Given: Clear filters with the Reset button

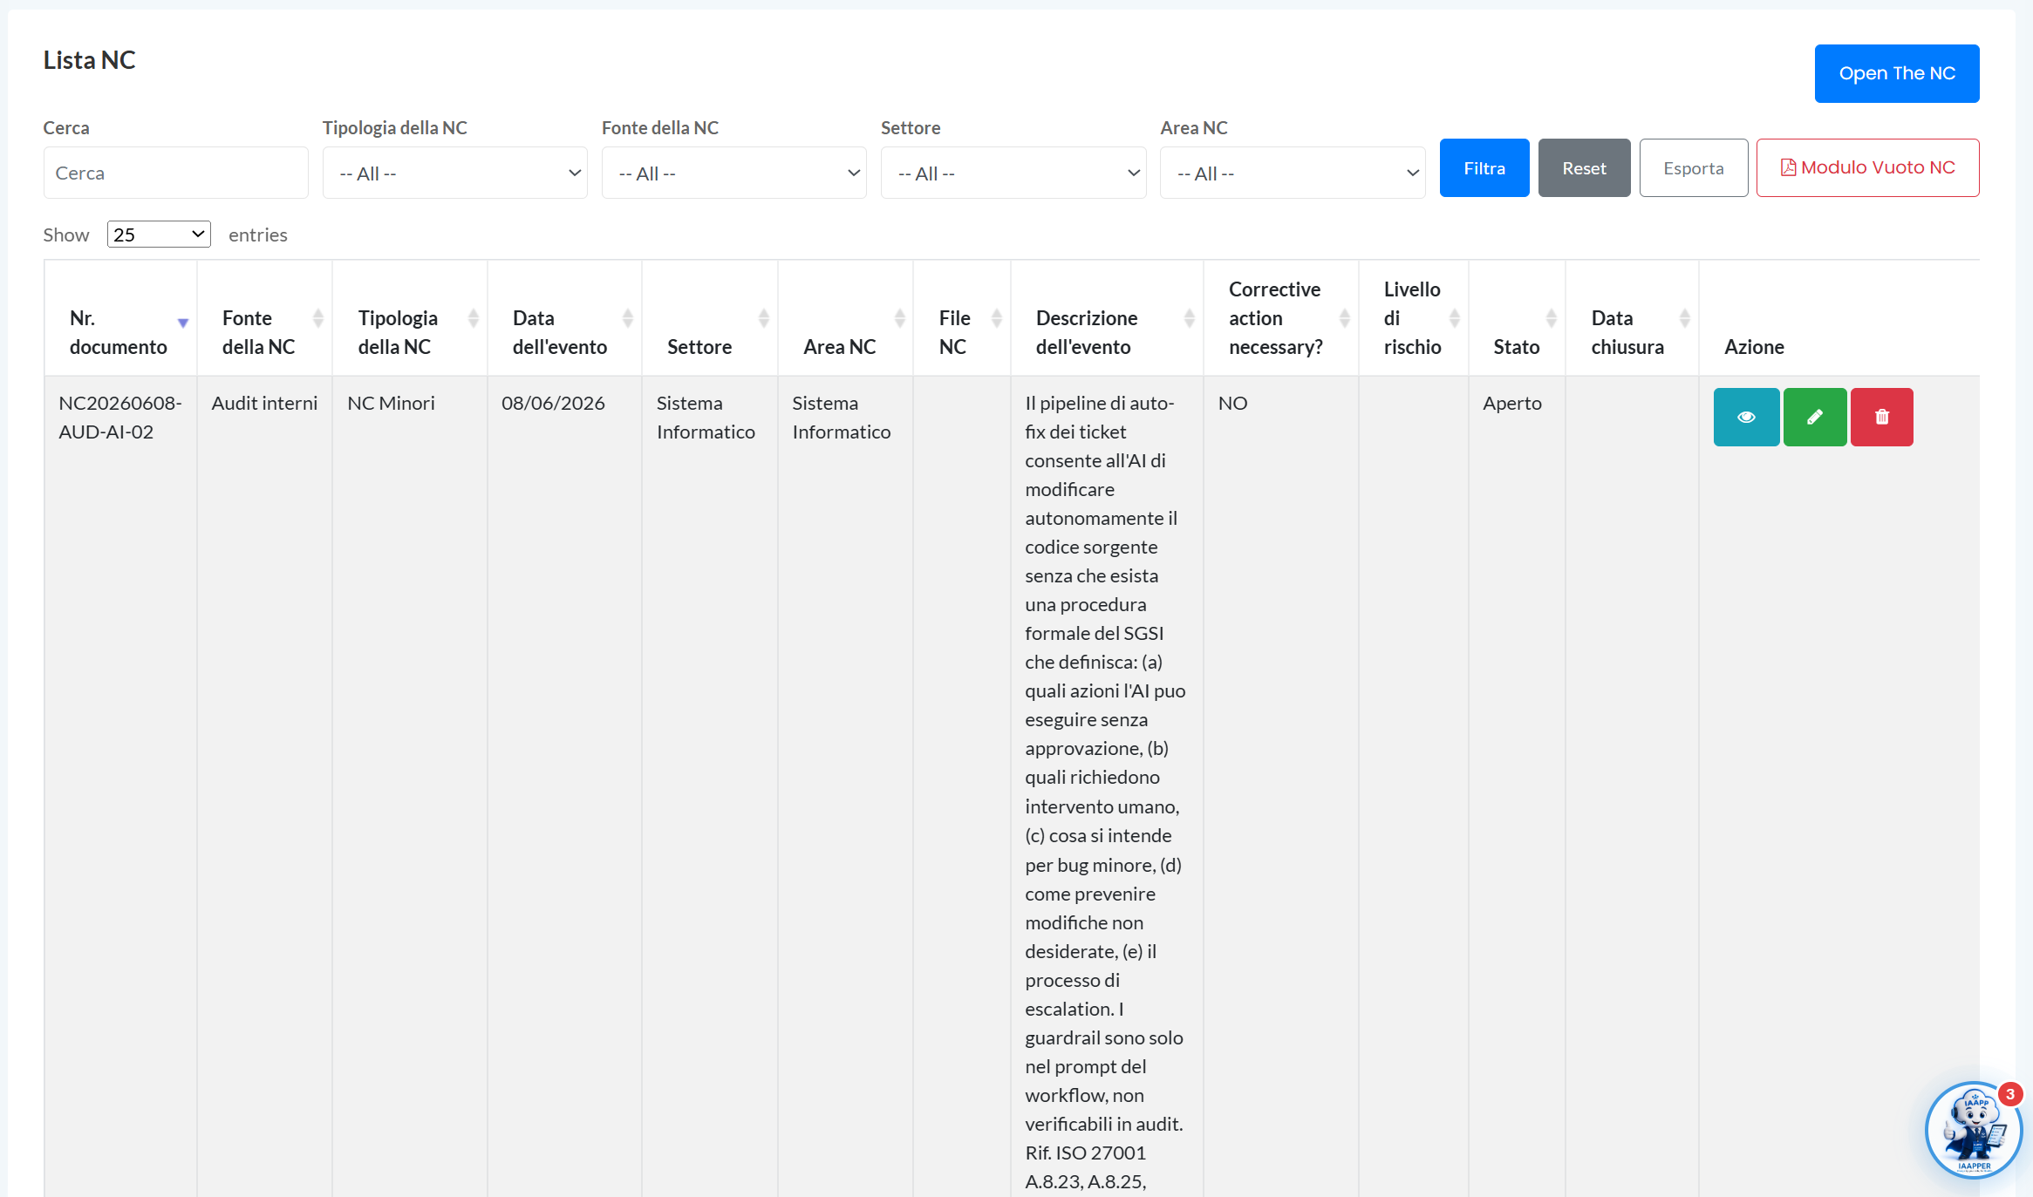Looking at the screenshot, I should coord(1584,167).
